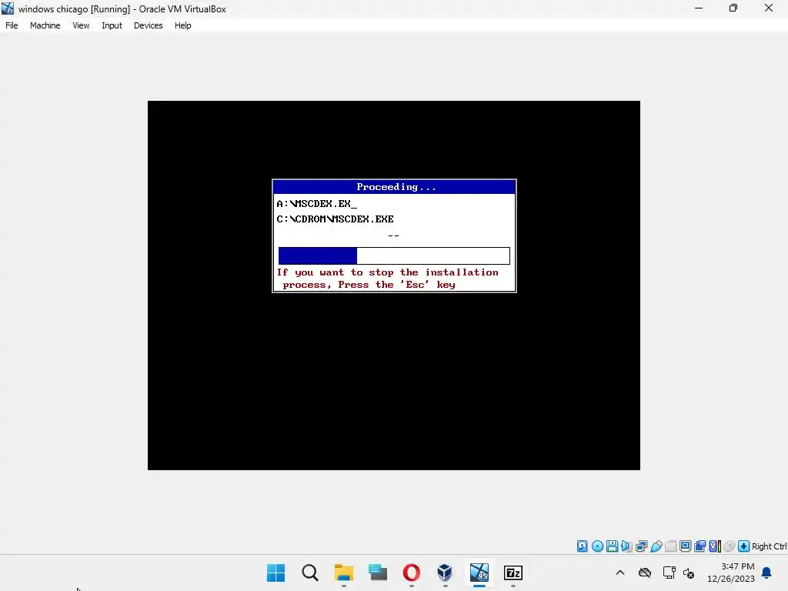This screenshot has height=591, width=788.
Task: Open the Help menu
Action: click(182, 25)
